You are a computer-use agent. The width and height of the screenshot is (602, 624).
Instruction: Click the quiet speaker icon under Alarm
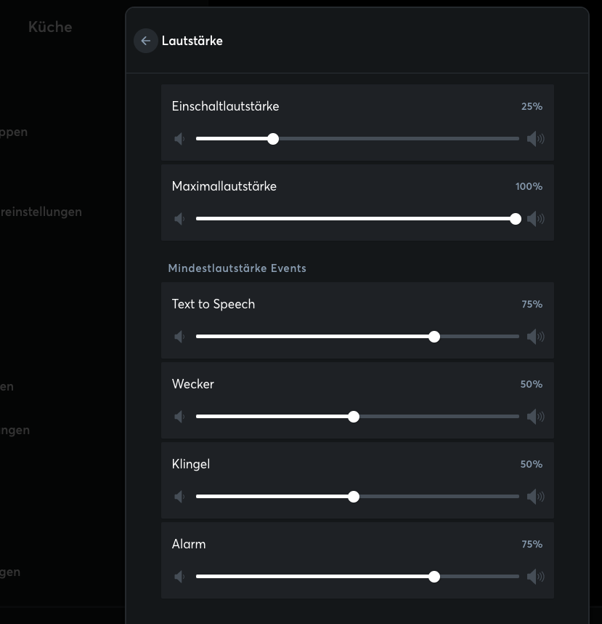[179, 577]
